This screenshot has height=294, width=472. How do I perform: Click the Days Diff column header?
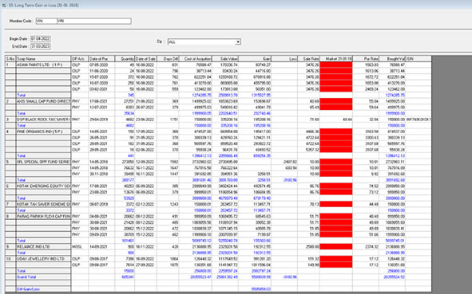[x=168, y=59]
